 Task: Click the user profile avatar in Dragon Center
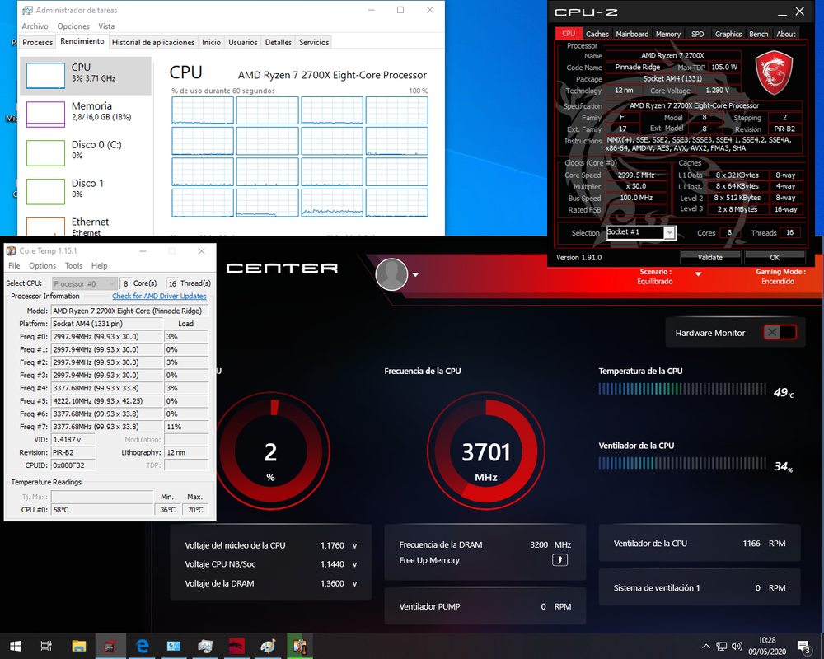(391, 273)
